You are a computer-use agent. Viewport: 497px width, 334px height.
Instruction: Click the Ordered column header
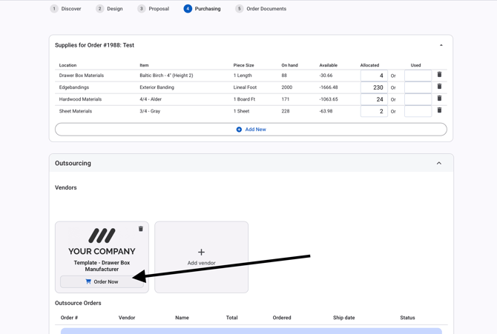click(x=282, y=318)
